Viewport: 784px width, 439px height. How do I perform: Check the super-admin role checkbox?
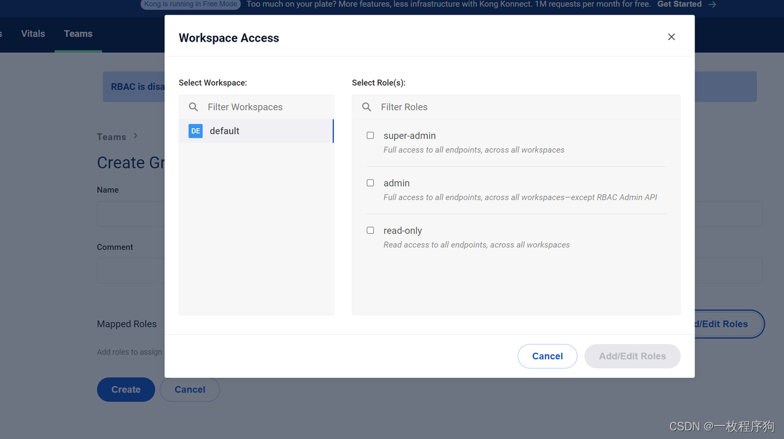(x=370, y=135)
